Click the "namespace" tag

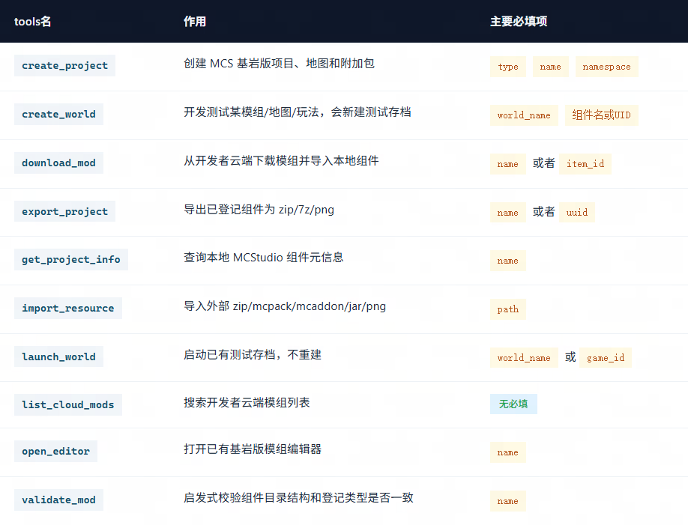click(607, 67)
